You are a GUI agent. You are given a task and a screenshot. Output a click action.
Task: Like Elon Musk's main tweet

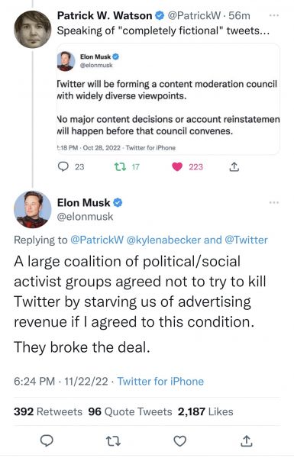pyautogui.click(x=180, y=440)
